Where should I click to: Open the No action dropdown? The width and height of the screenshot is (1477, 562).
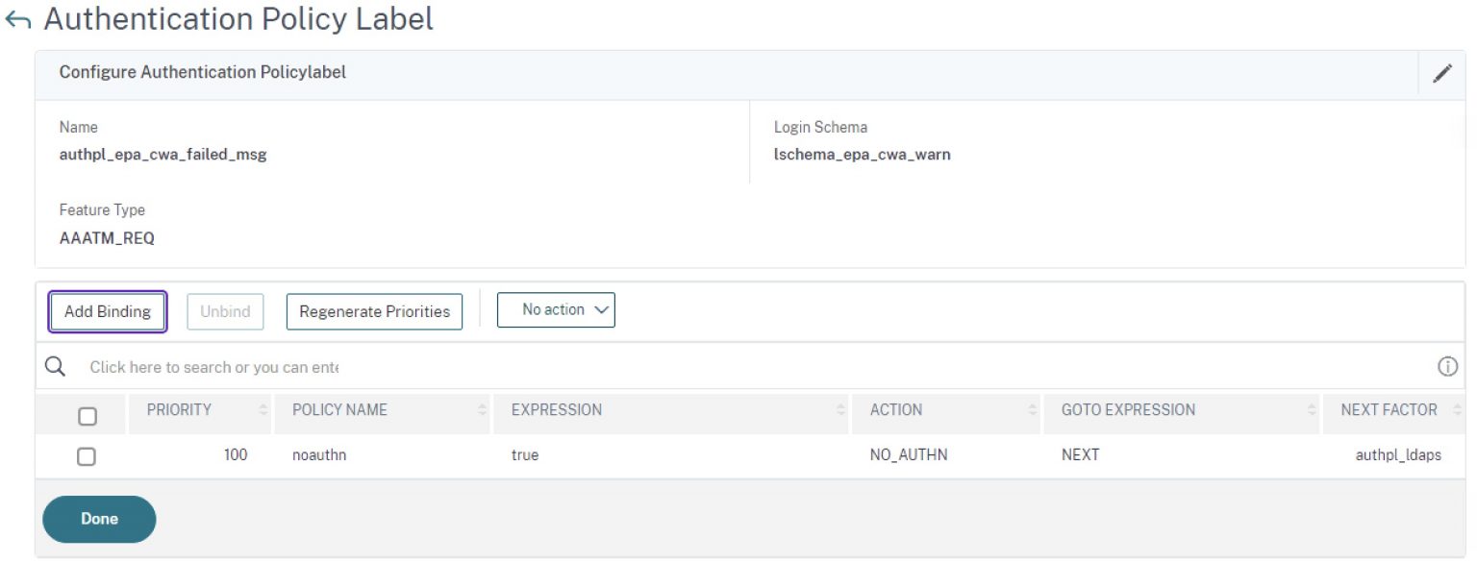pos(556,309)
